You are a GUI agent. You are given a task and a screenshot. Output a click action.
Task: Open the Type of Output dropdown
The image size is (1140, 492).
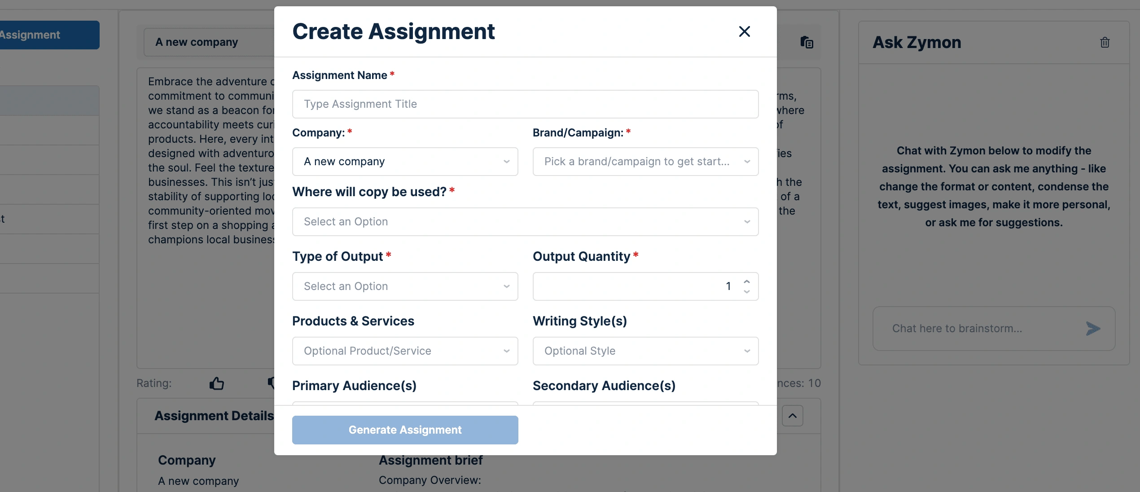click(405, 286)
